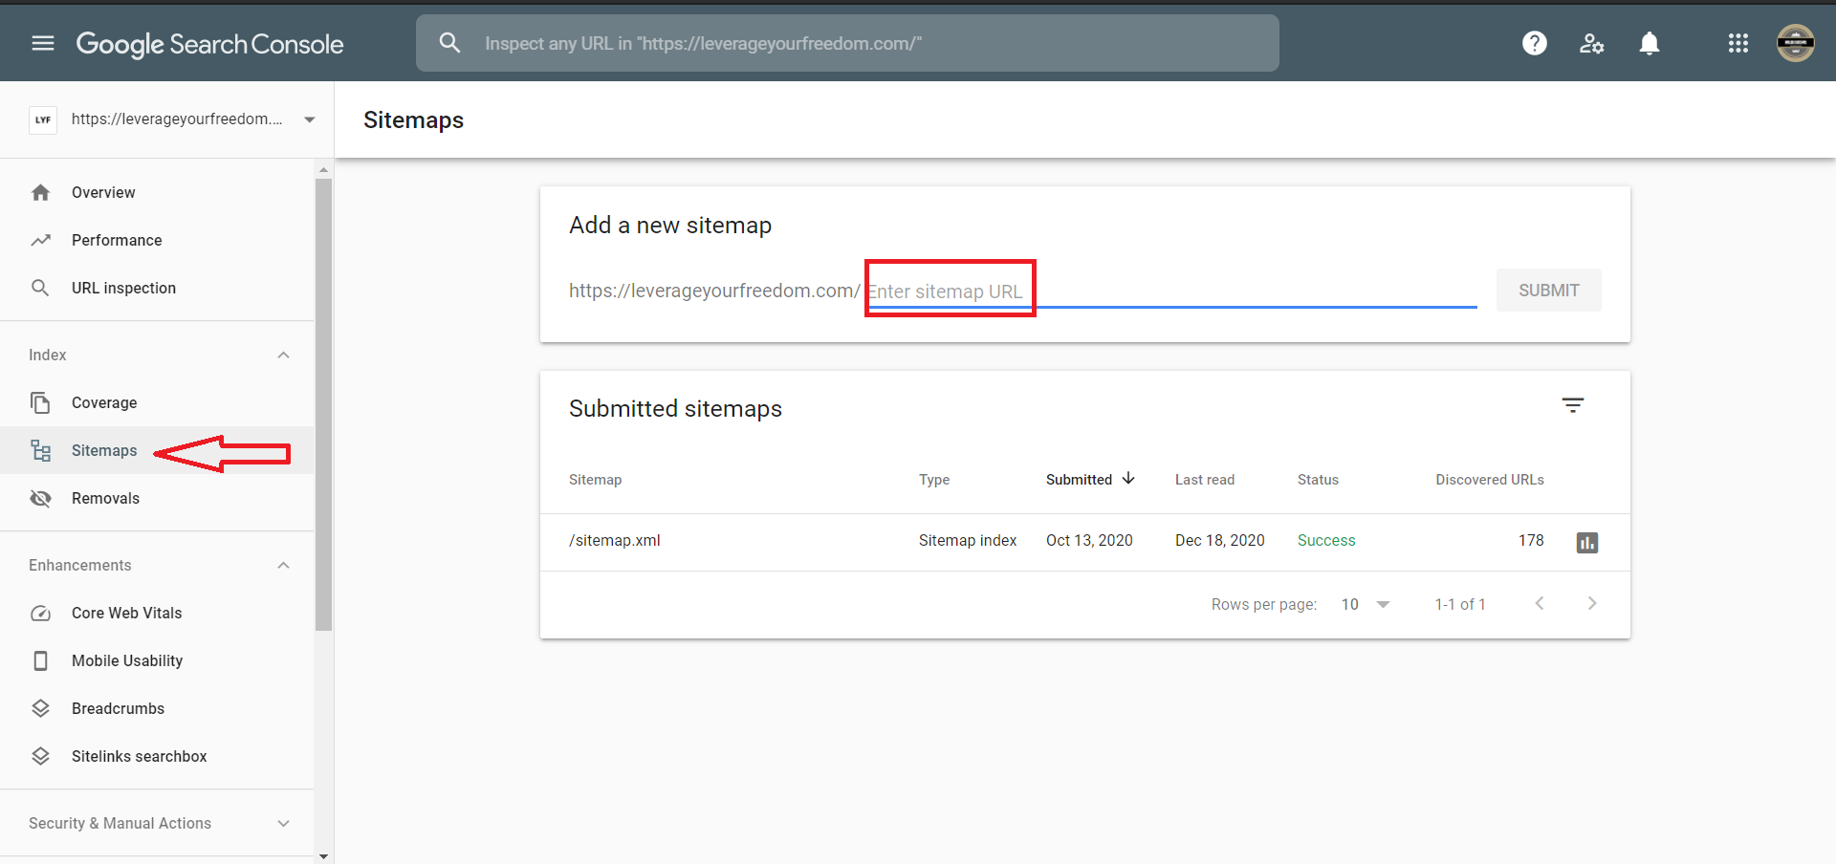Open the notifications bell
Screen dimensions: 1836x864
click(1650, 43)
